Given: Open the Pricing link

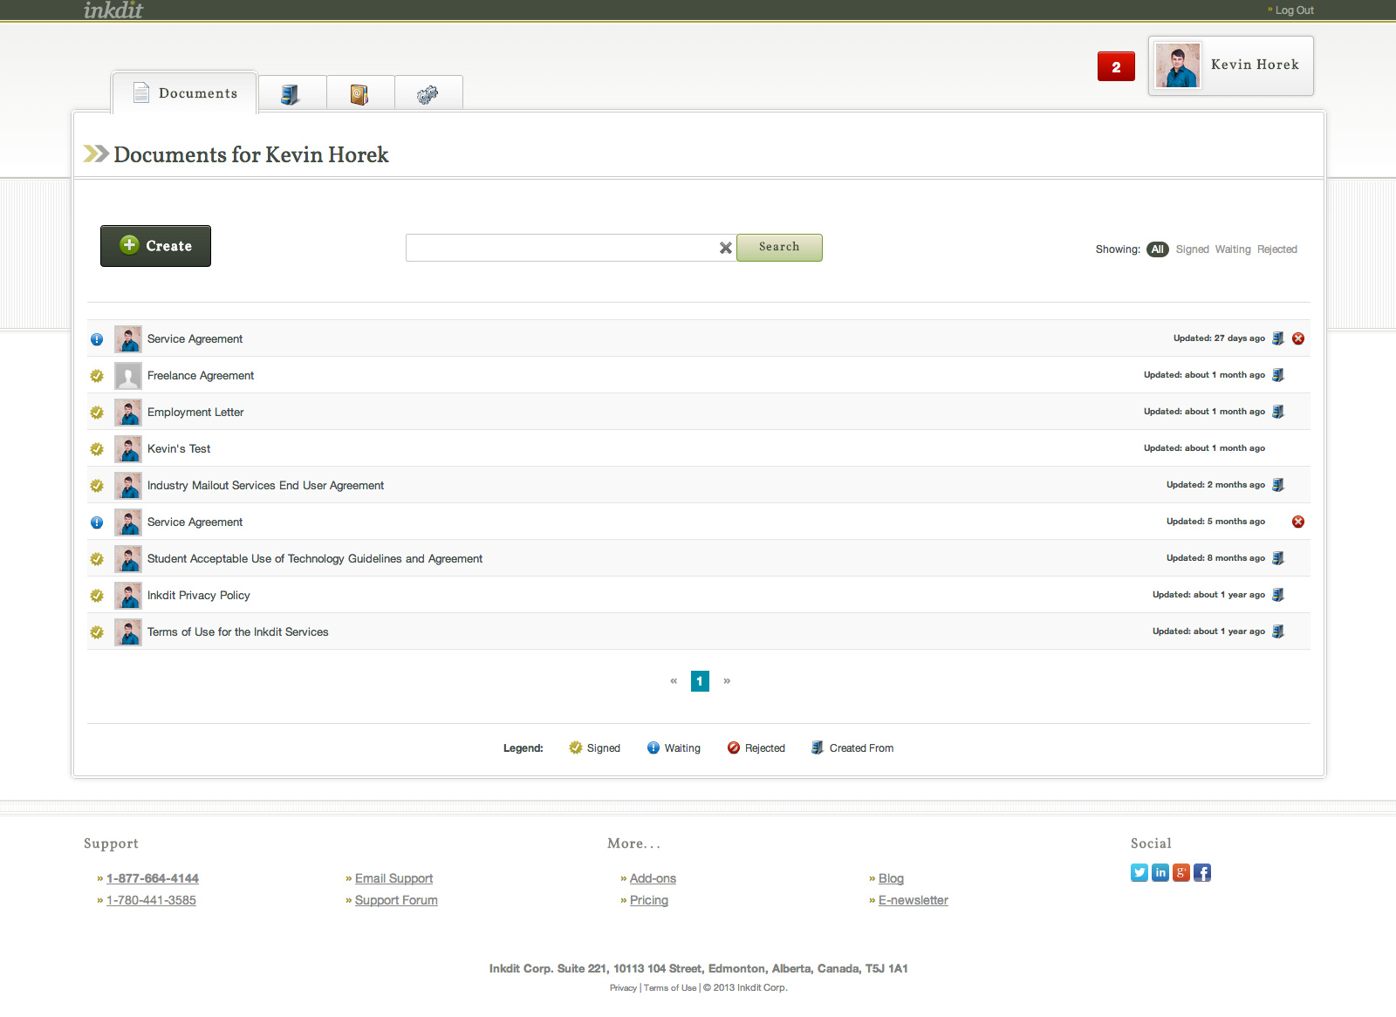Looking at the screenshot, I should (x=649, y=900).
